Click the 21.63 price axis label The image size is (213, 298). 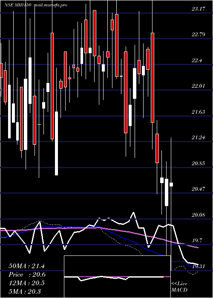(198, 112)
